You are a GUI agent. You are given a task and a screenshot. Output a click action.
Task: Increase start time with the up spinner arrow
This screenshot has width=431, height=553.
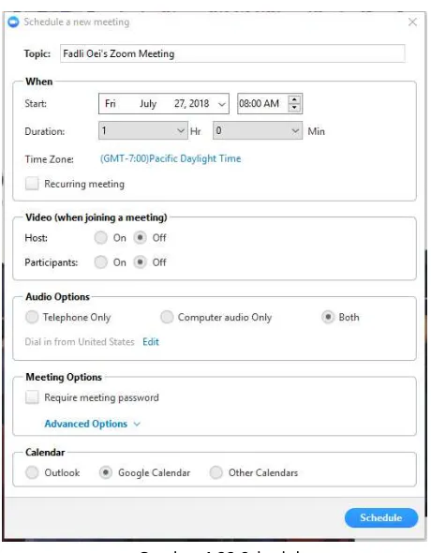[x=294, y=99]
